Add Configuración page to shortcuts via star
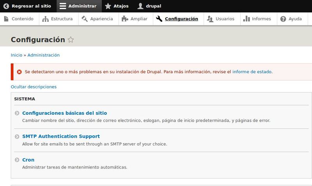The width and height of the screenshot is (312, 186). tap(71, 40)
